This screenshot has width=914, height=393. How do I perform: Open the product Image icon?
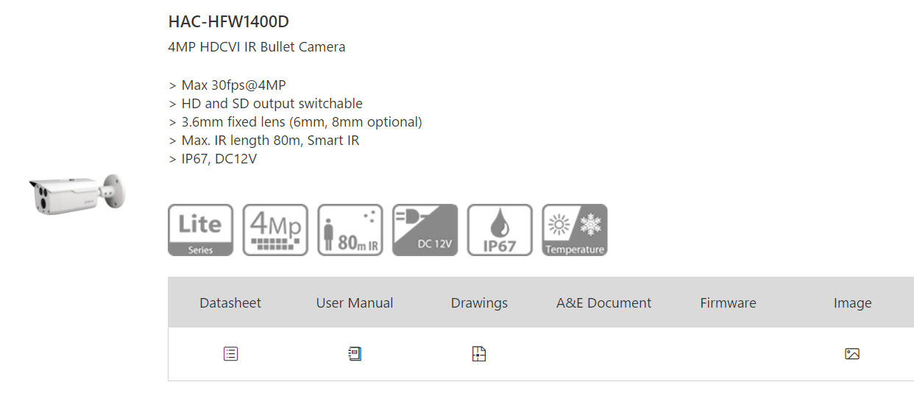tap(852, 354)
